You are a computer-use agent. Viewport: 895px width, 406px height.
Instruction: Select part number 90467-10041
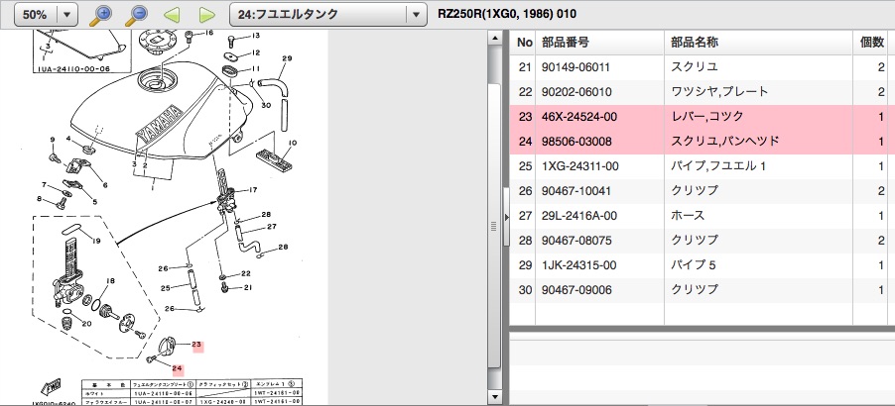click(575, 191)
